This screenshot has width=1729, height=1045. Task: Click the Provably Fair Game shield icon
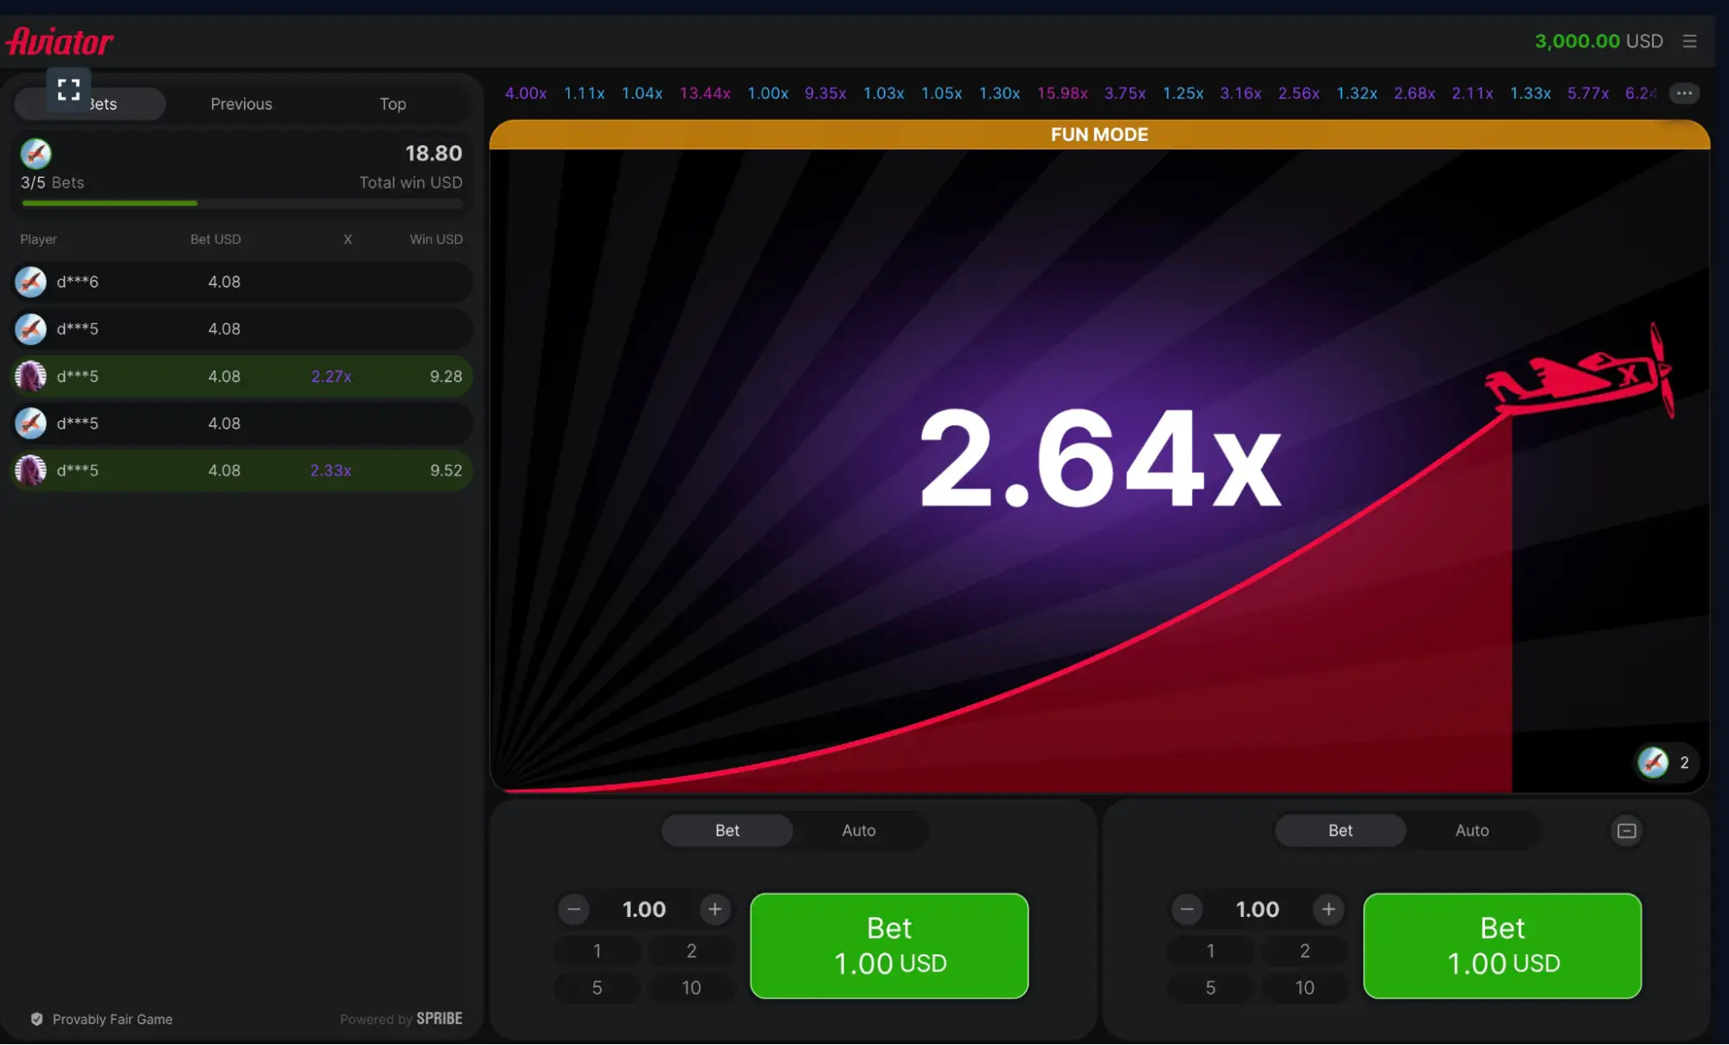[x=36, y=1019]
